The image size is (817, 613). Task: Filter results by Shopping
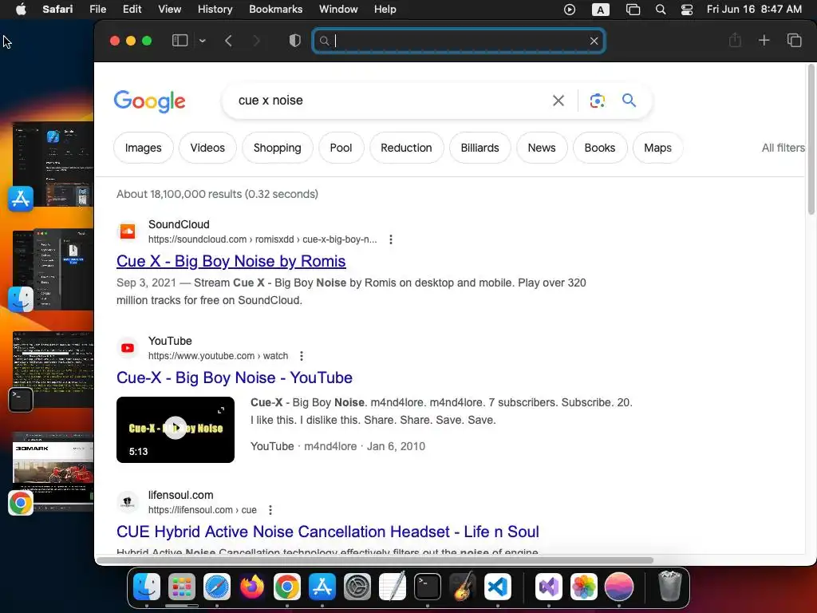(x=277, y=148)
